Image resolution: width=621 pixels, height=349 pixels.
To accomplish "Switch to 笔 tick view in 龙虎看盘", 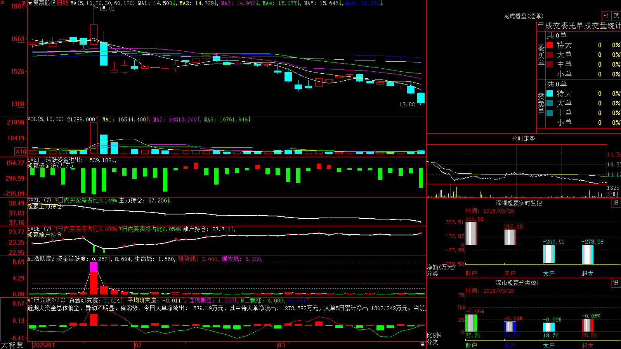I will (616, 16).
